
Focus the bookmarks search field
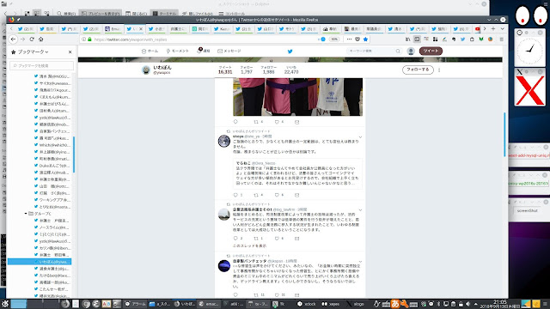pos(42,65)
